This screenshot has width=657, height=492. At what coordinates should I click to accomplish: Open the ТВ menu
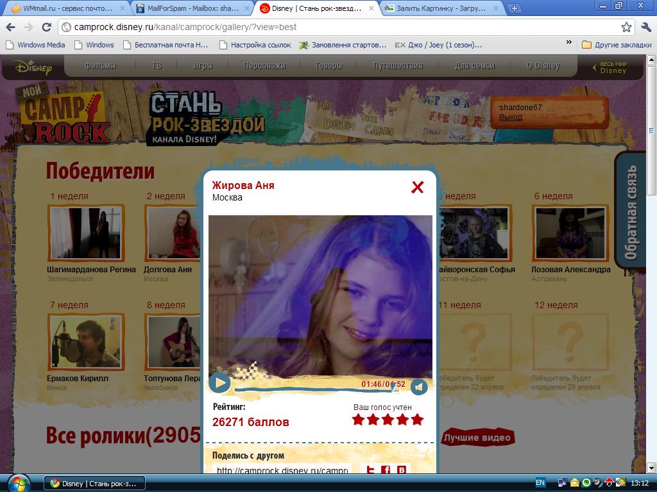click(x=157, y=66)
